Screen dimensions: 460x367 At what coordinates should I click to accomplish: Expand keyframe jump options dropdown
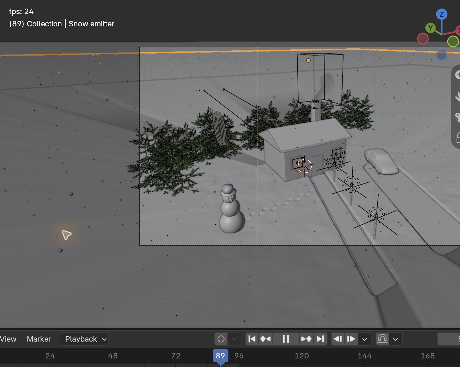point(365,339)
